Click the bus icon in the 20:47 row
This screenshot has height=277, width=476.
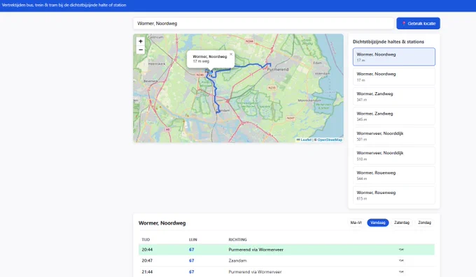401,260
